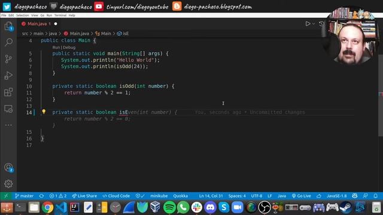The width and height of the screenshot is (383, 215).
Task: Open the Source Control view
Action: [8, 59]
